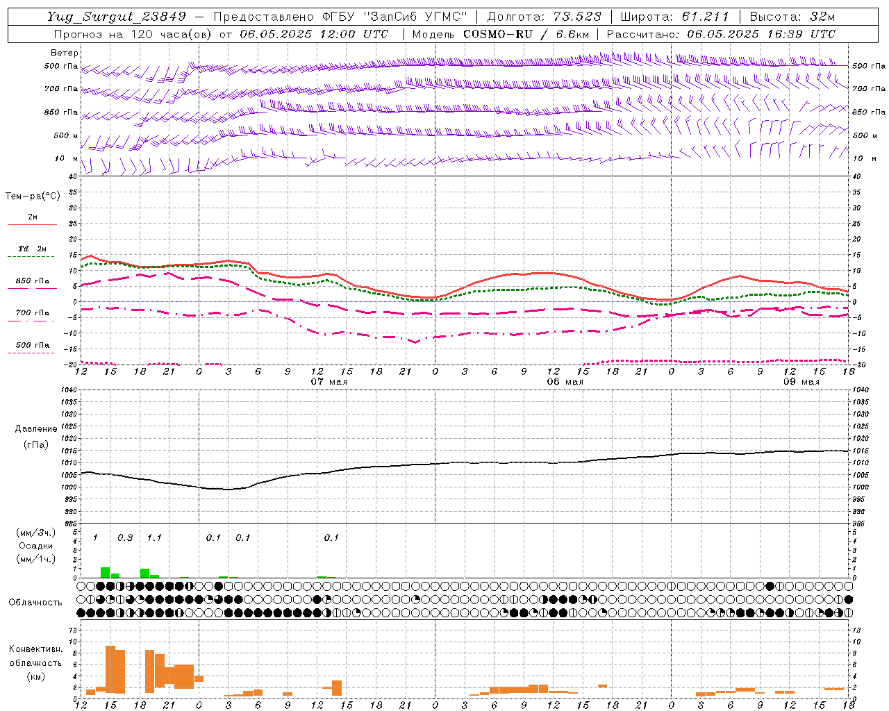Viewport: 889px width, 711px height.
Task: Click the station title "Yug_Surgut_23849"
Action: click(x=117, y=17)
